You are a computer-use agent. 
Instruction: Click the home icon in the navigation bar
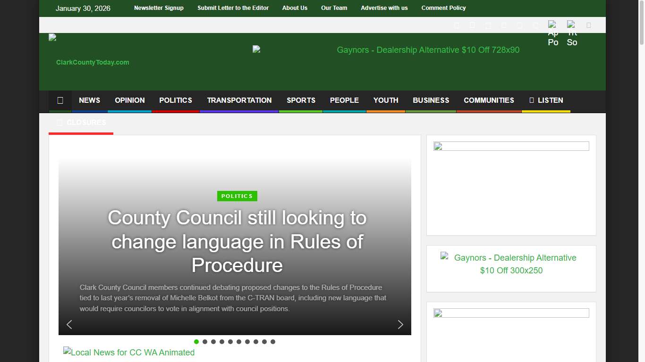pyautogui.click(x=60, y=100)
